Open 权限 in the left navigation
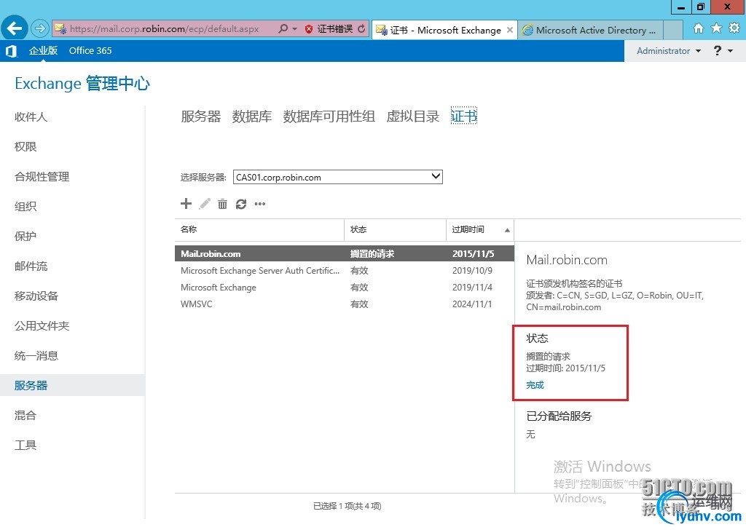Screen dimensions: 746x530 pos(25,147)
